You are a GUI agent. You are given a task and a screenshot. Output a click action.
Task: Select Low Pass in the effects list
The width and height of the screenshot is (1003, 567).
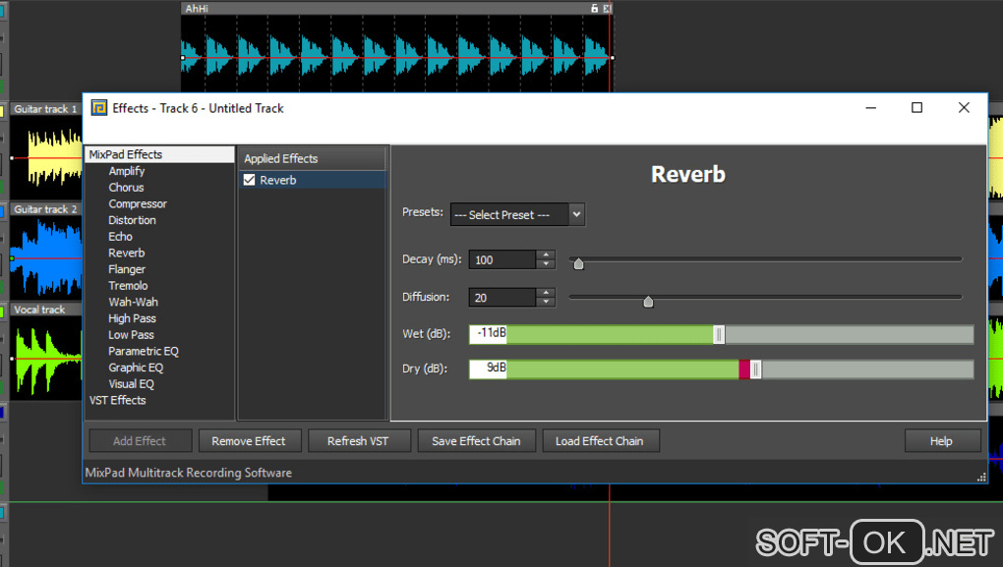[131, 335]
